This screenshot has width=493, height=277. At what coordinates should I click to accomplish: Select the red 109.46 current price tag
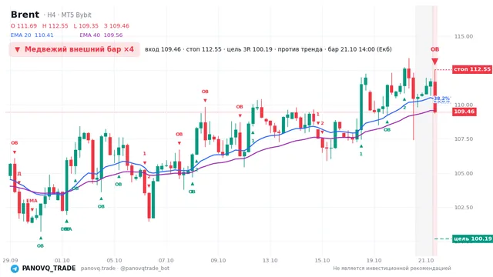pyautogui.click(x=464, y=112)
